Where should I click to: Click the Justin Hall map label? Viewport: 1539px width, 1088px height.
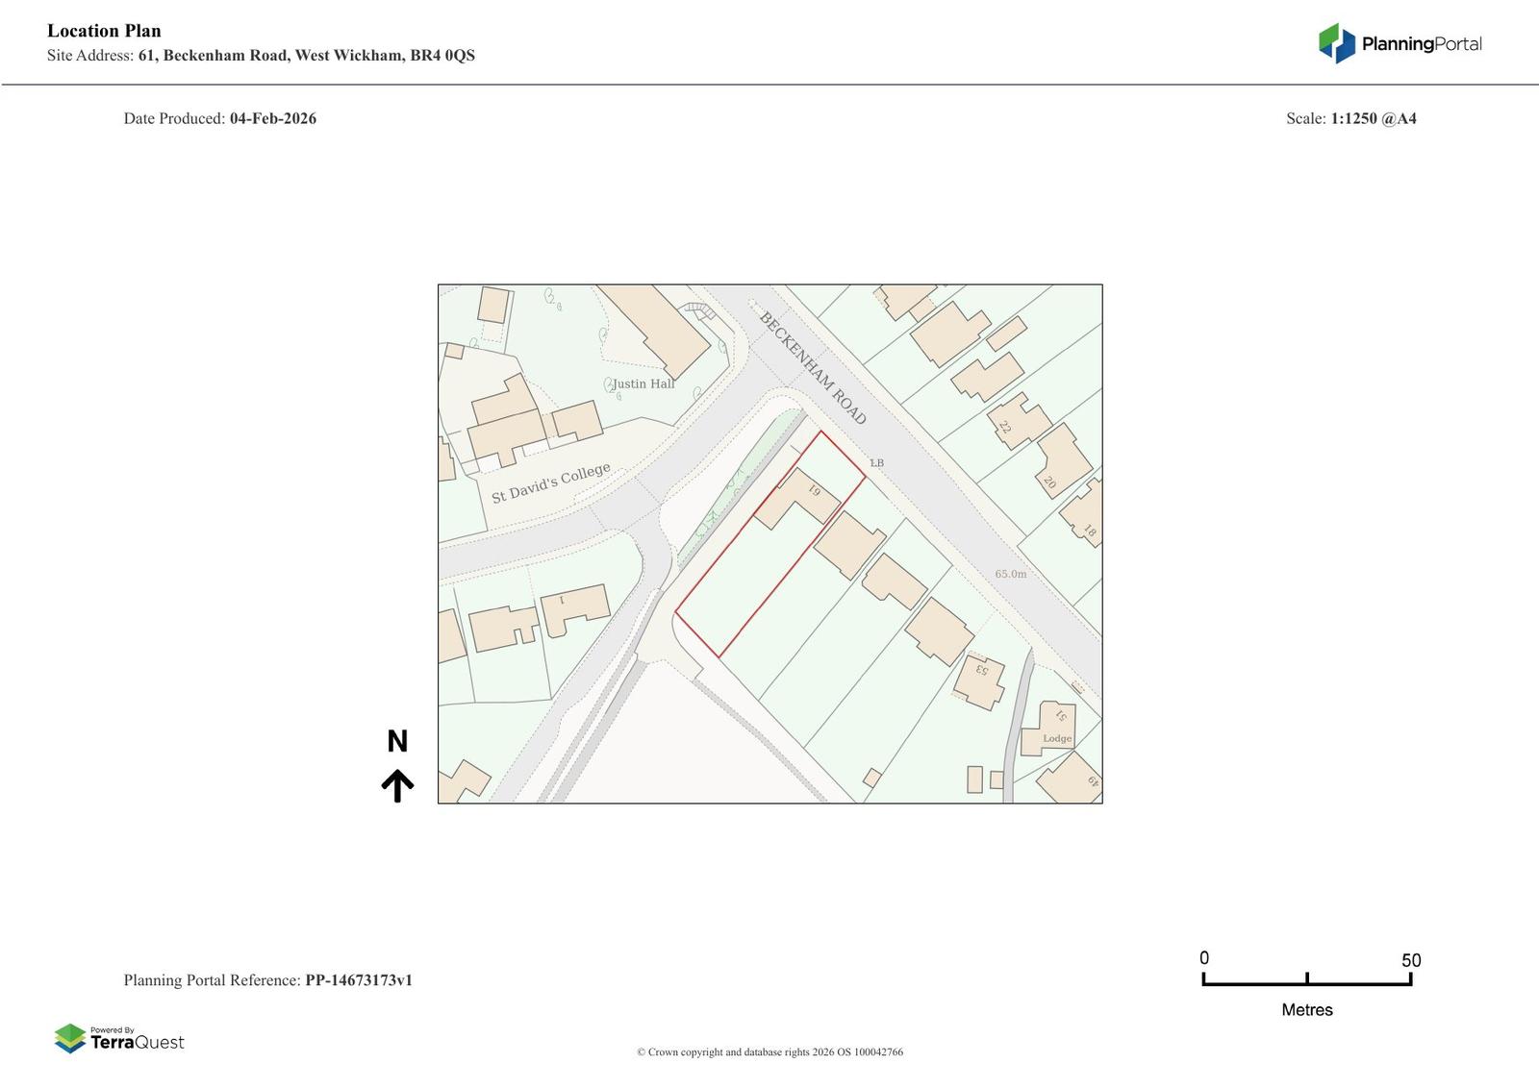(643, 383)
